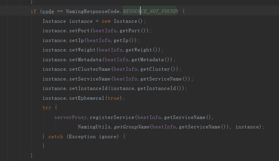Click the serverProxy field reference
279x161 pixels.
(x=71, y=117)
